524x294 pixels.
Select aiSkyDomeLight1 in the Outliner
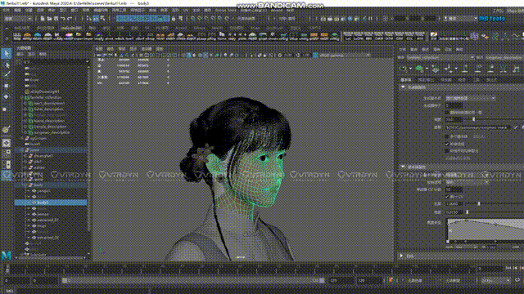[x=44, y=91]
